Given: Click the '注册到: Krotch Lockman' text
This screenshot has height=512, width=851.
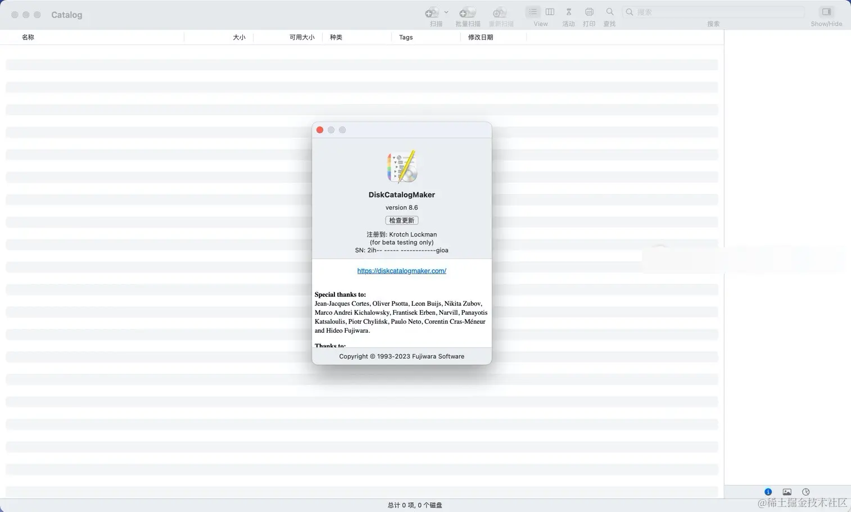Looking at the screenshot, I should tap(402, 234).
